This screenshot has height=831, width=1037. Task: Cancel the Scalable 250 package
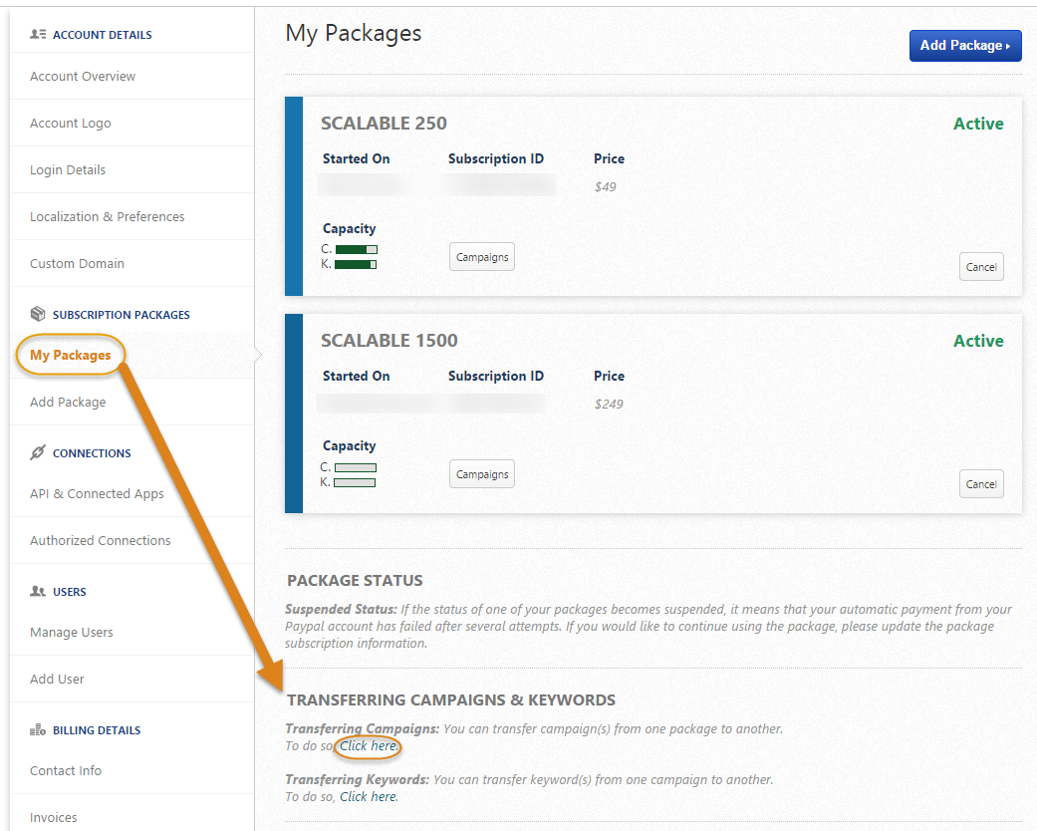click(981, 267)
